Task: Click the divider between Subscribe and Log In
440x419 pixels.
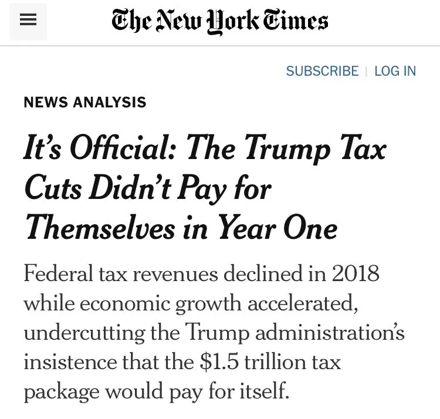Action: pos(366,71)
